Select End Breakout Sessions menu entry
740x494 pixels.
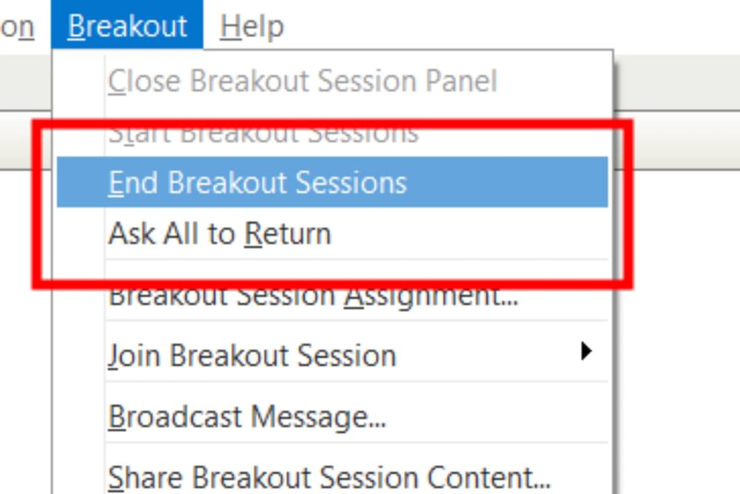pos(332,182)
